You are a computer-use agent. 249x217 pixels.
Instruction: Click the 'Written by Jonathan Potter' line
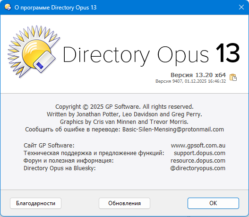click(124, 114)
